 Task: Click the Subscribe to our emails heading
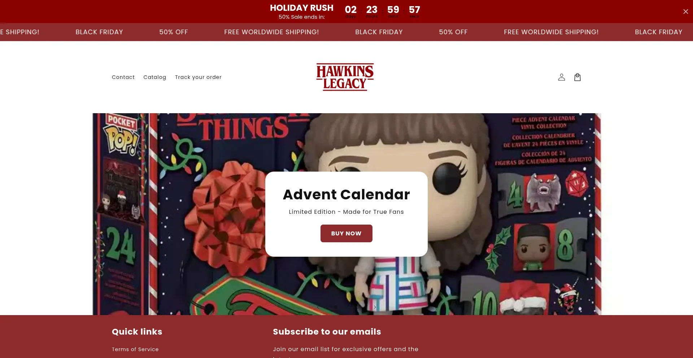(x=327, y=332)
